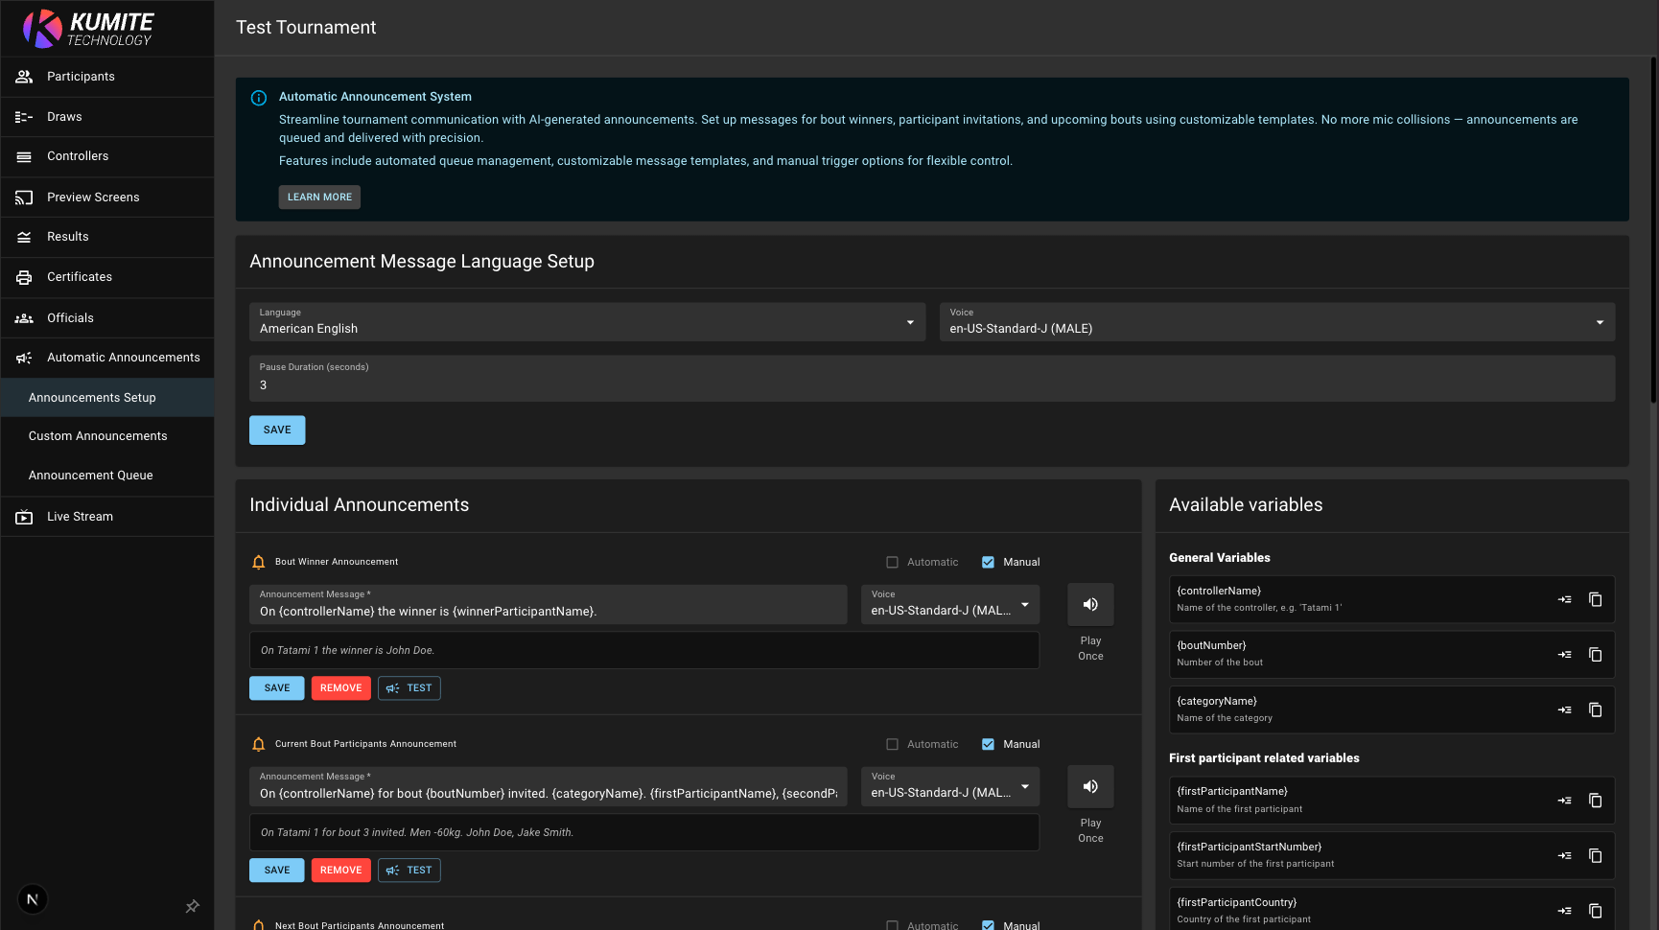
Task: Go to Announcement Queue page
Action: point(91,476)
